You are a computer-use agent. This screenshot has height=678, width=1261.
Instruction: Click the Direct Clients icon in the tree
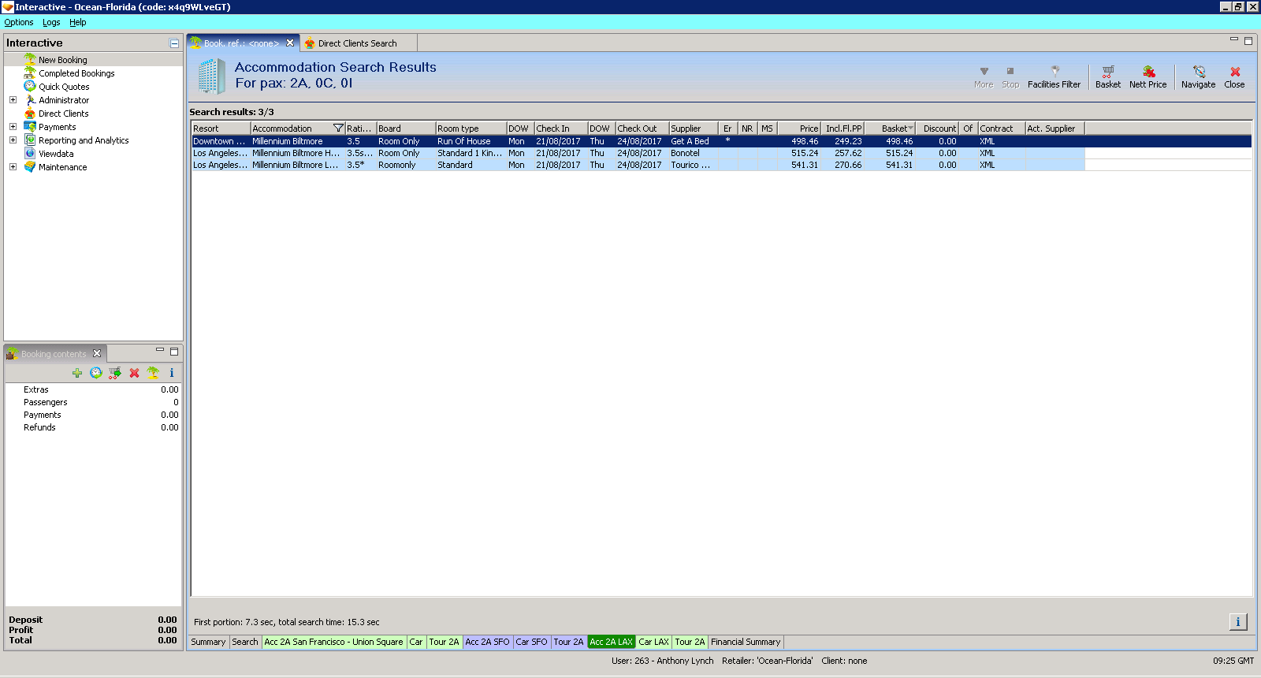(30, 113)
